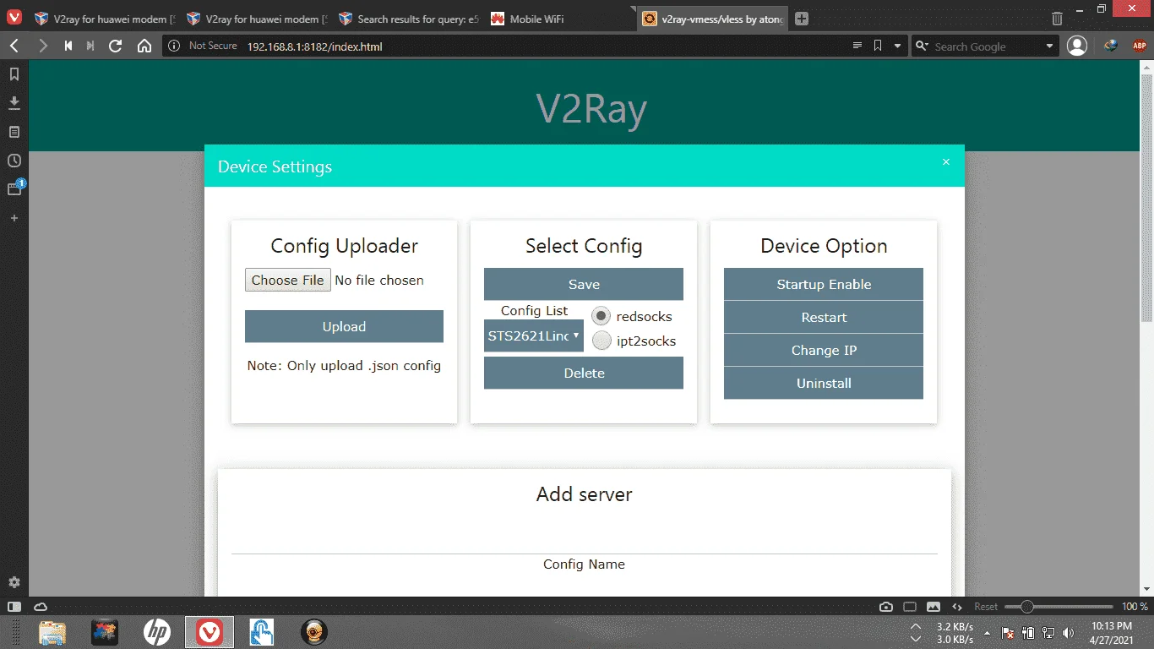
Task: Click the Uninstall button
Action: (824, 383)
